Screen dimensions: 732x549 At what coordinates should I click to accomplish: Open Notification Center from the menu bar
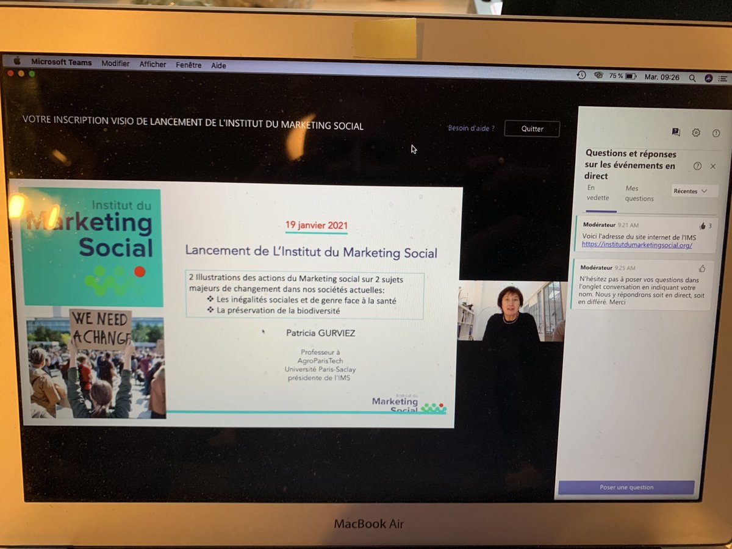pos(723,78)
